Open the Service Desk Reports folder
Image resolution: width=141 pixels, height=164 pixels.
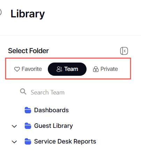click(65, 141)
